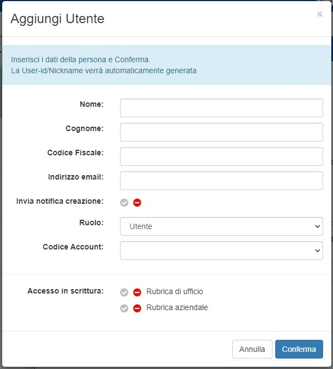Enable write access for Rubrica di ufficio

pos(124,292)
